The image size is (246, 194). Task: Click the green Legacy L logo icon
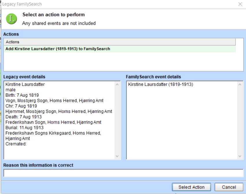coord(12,19)
